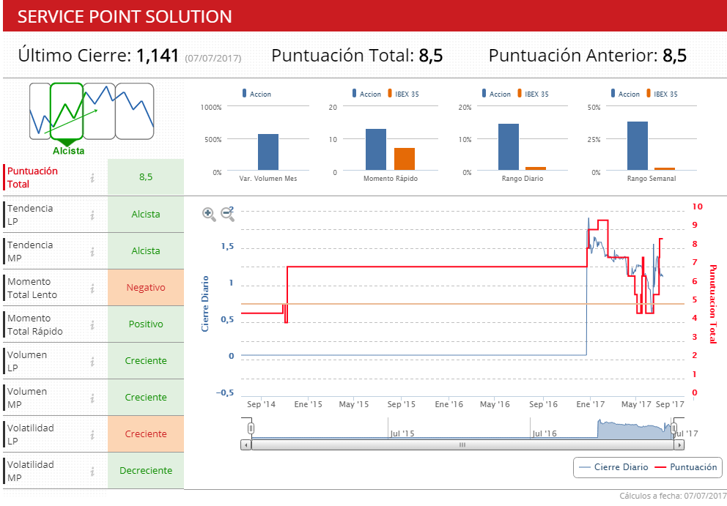Click the Alcista value for Tendencia LP

[x=146, y=214]
